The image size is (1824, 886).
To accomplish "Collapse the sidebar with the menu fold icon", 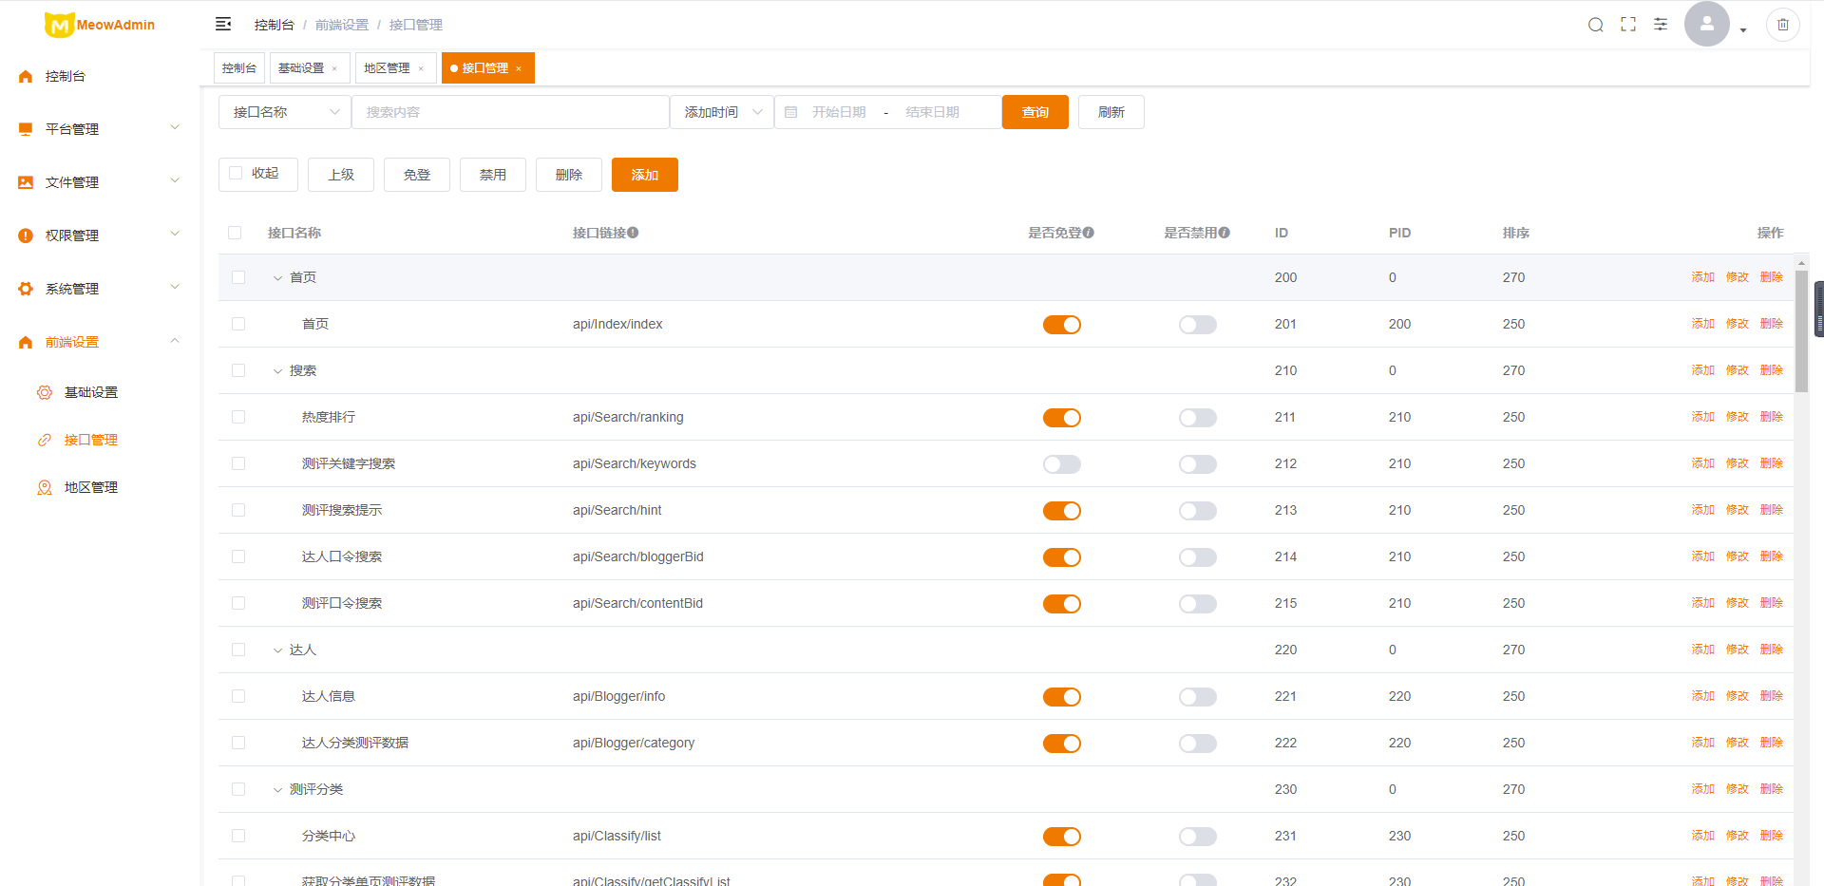I will [x=223, y=24].
